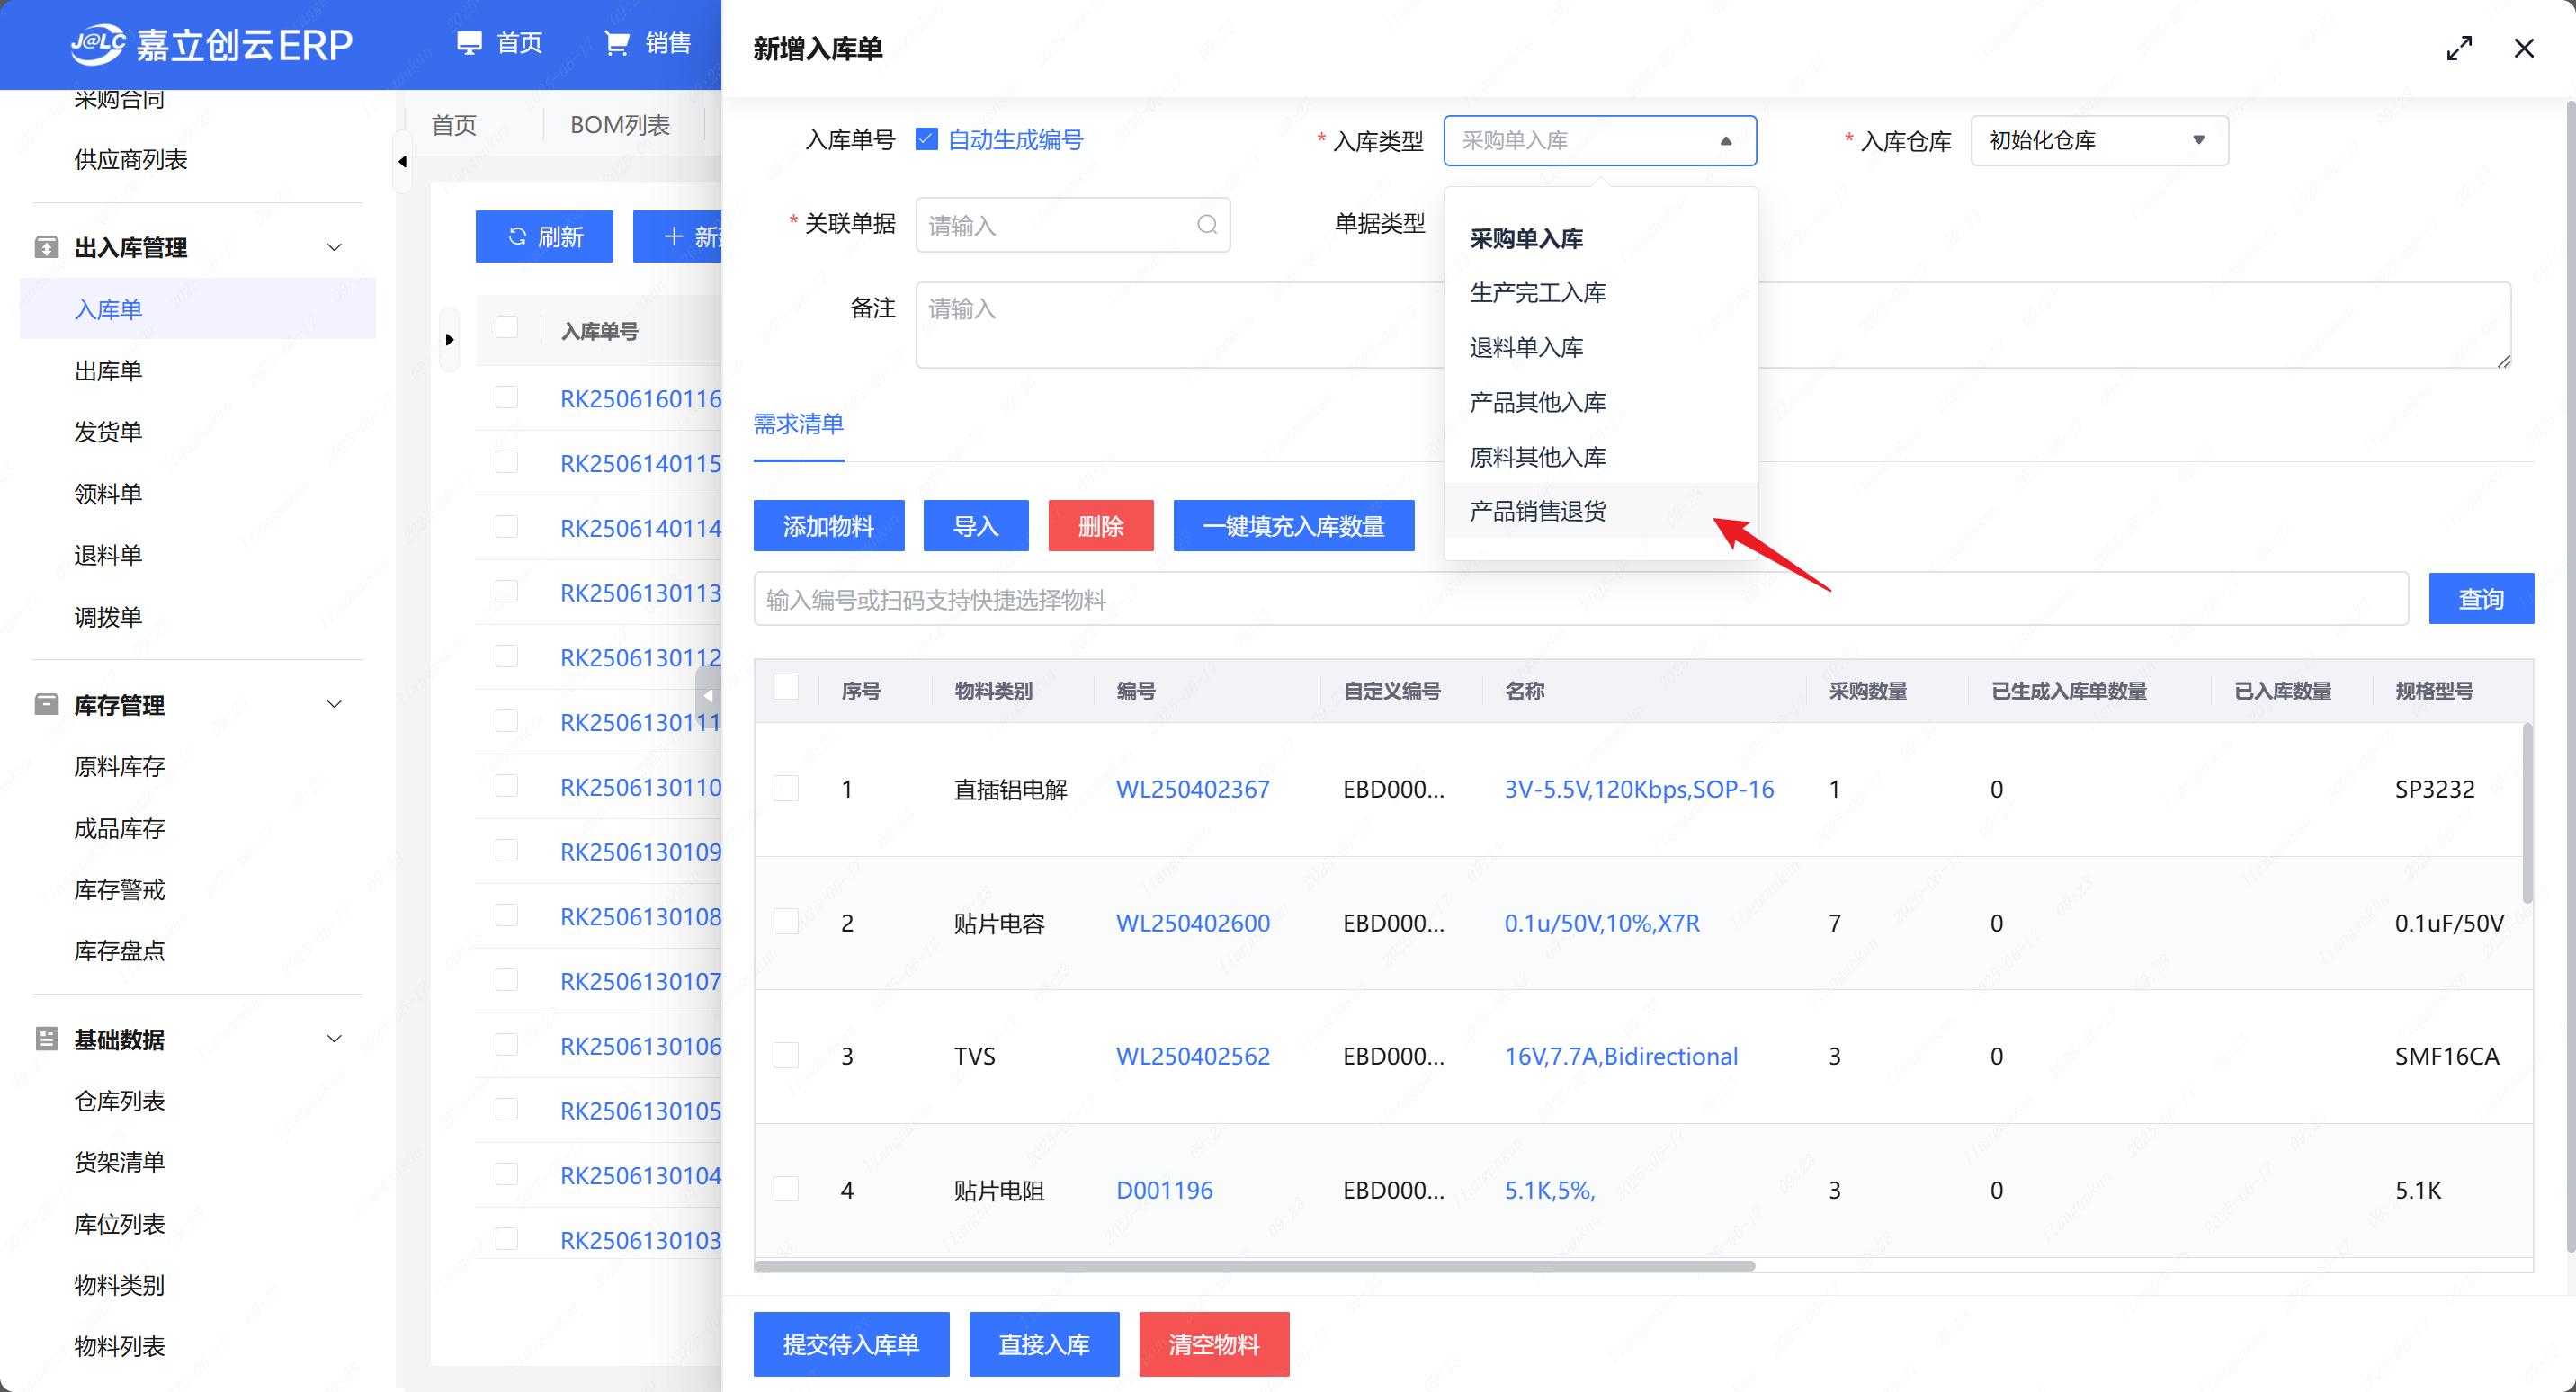The width and height of the screenshot is (2576, 1392).
Task: Collapse the 入库类型 dropdown arrow
Action: 1725,141
